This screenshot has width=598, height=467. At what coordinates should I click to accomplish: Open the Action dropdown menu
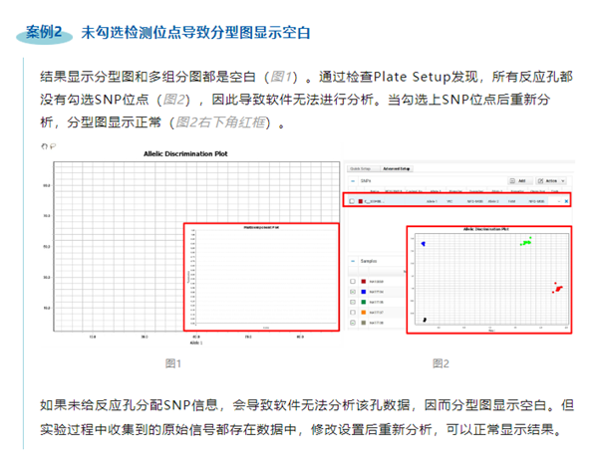coord(555,181)
